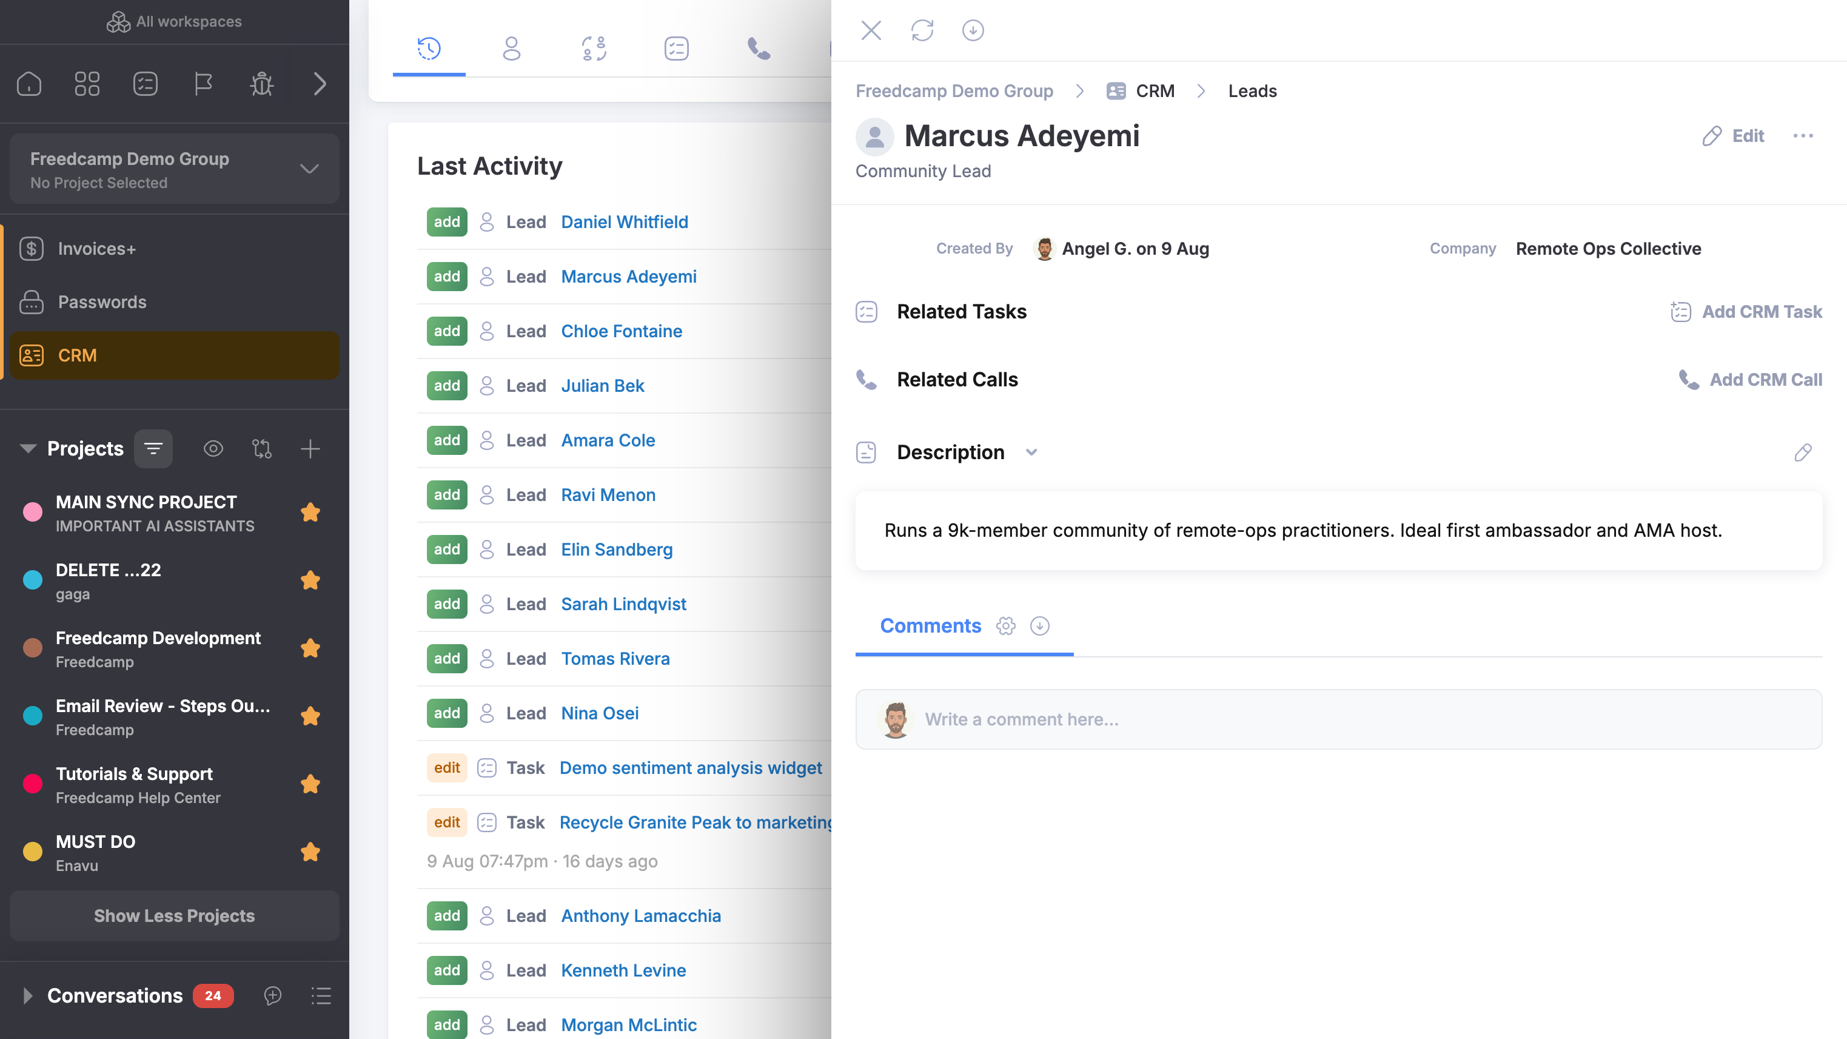Open Invoices+ in the sidebar
The image size is (1847, 1039).
pyautogui.click(x=174, y=249)
